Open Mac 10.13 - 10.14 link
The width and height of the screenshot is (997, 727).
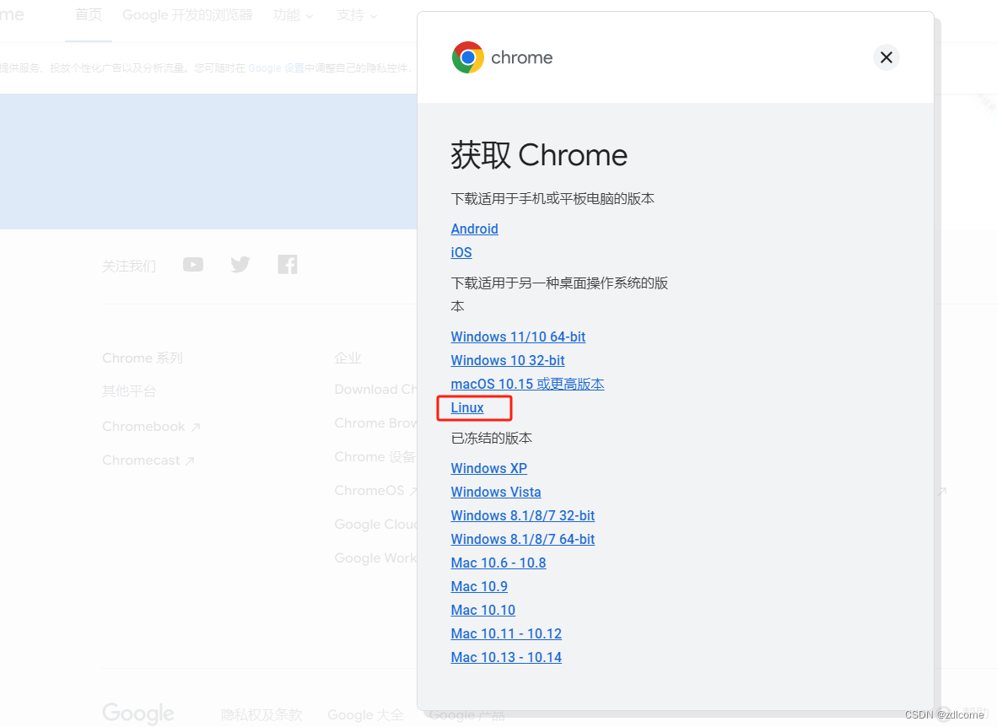[506, 657]
